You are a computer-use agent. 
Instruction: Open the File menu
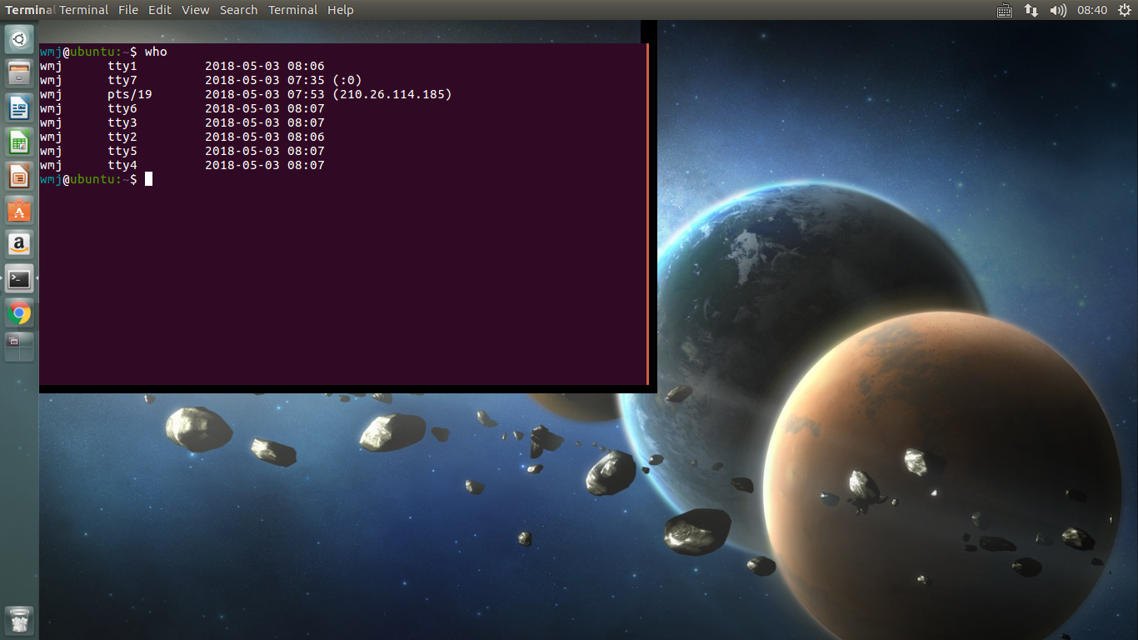pos(128,10)
